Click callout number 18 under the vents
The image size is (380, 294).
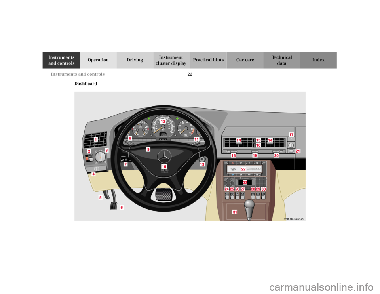[234, 155]
